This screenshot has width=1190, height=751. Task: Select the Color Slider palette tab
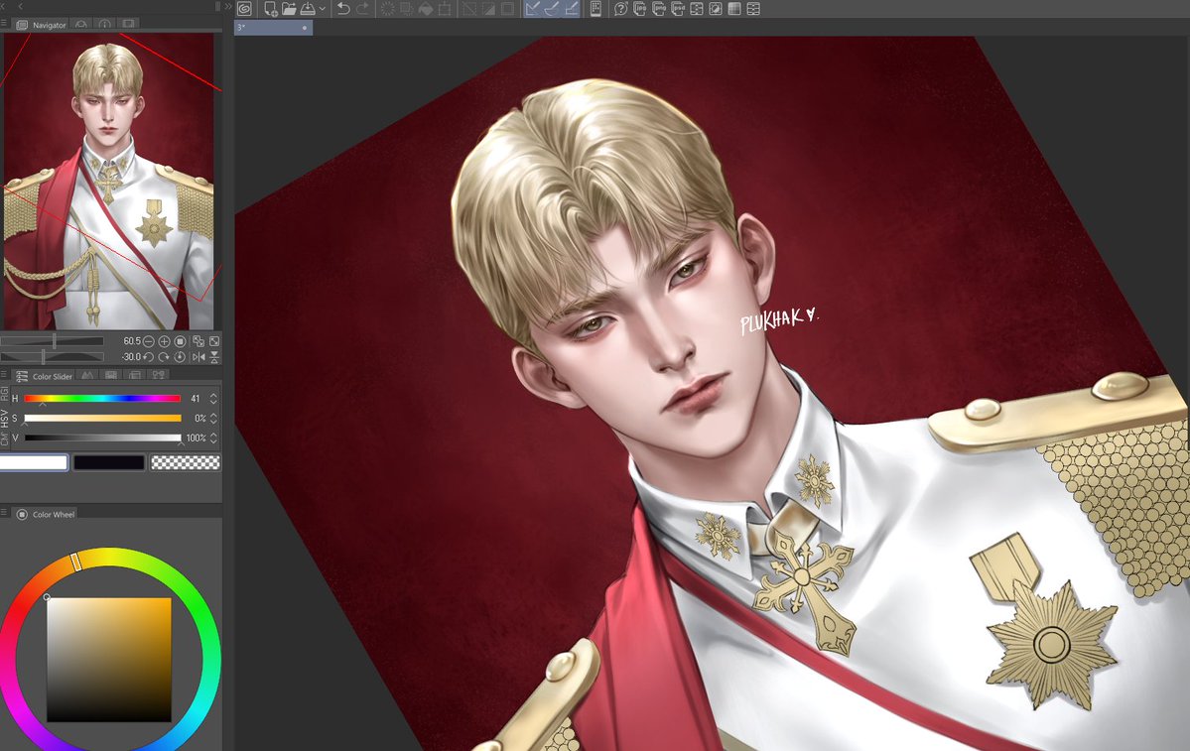44,376
